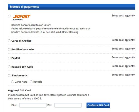The width and height of the screenshot is (139, 112).
Task: Pick PayPal as payment method
Action: pos(9,58)
